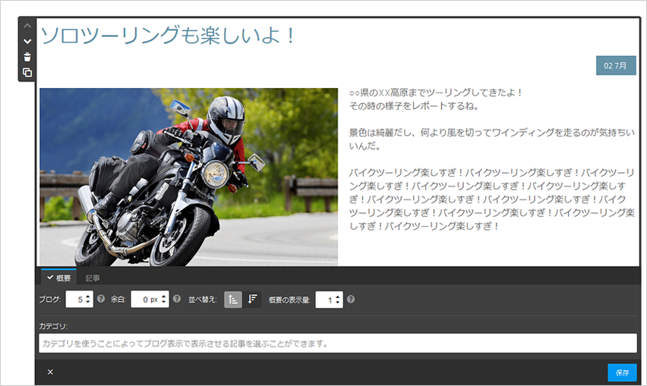Click paragraph starting 景色は綺麗だし
This screenshot has width=647, height=386.
491,139
